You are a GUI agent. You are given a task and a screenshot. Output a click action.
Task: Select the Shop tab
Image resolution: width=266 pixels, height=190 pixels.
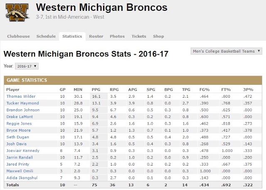click(158, 36)
